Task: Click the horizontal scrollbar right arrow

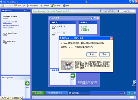Action: pos(135,97)
